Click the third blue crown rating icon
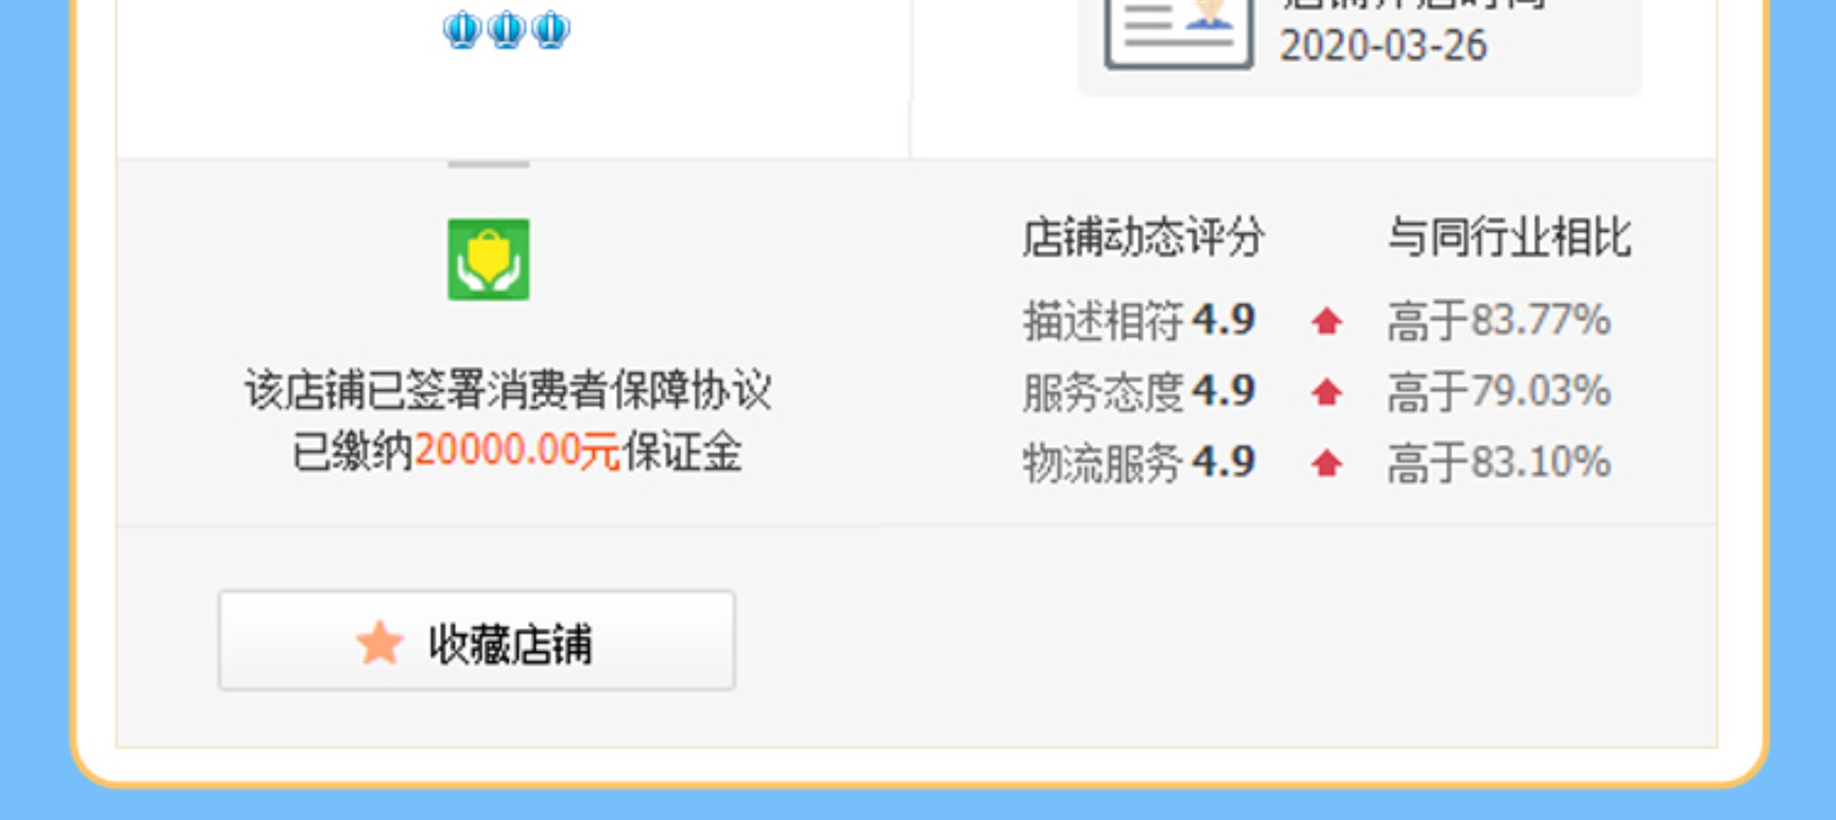This screenshot has width=1836, height=820. (x=552, y=30)
